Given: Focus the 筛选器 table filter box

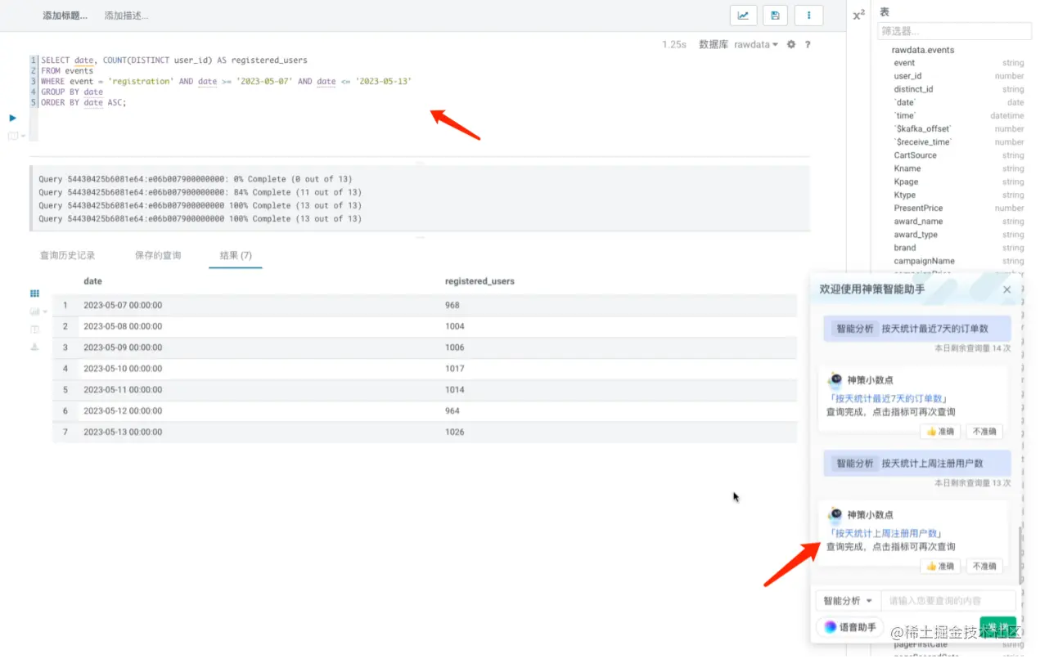Looking at the screenshot, I should click(954, 31).
